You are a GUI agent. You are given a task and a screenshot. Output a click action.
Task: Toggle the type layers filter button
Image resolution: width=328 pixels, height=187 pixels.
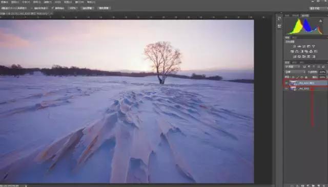coord(314,67)
